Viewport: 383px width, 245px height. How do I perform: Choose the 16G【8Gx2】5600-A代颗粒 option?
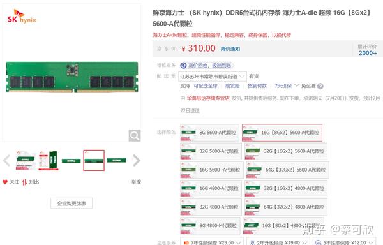[282, 133]
